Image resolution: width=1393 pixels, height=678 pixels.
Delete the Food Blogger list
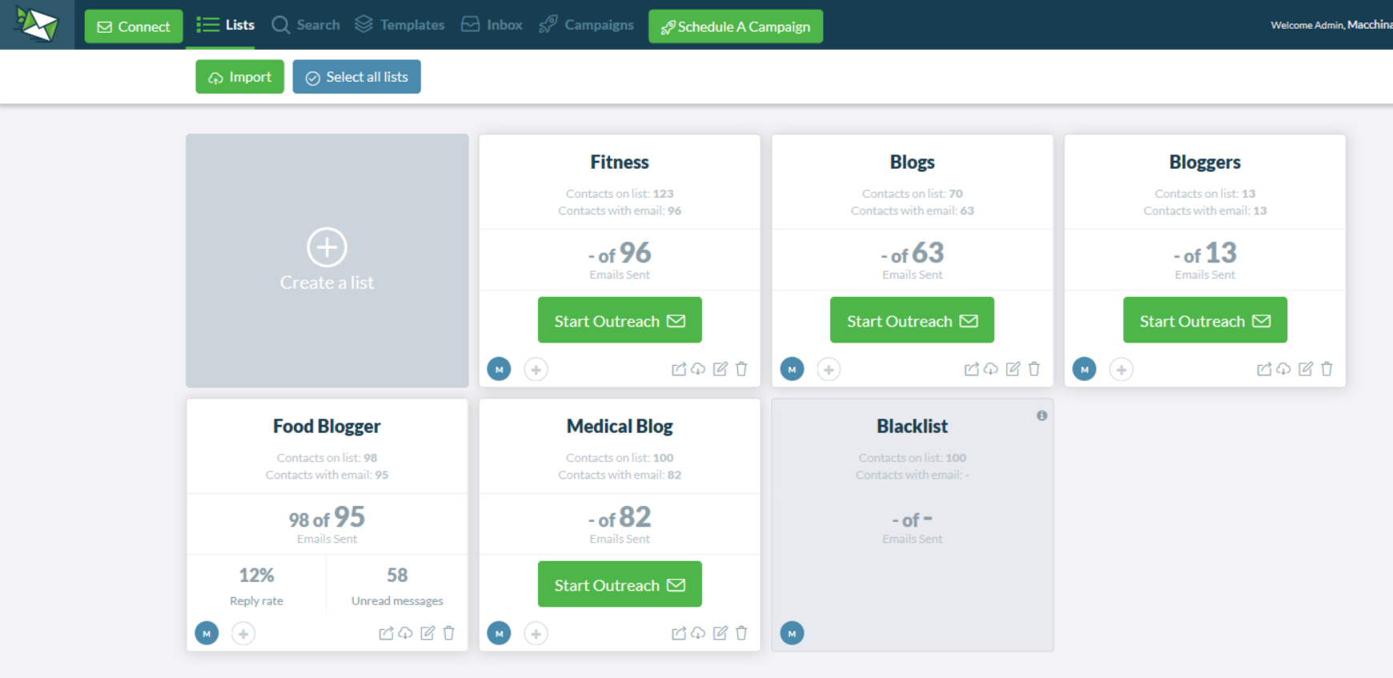point(448,633)
